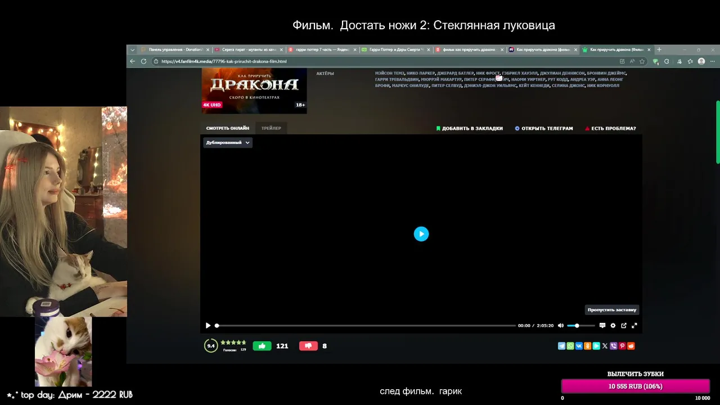Like the film with green thumbs-up button
The height and width of the screenshot is (405, 720).
[x=262, y=346]
